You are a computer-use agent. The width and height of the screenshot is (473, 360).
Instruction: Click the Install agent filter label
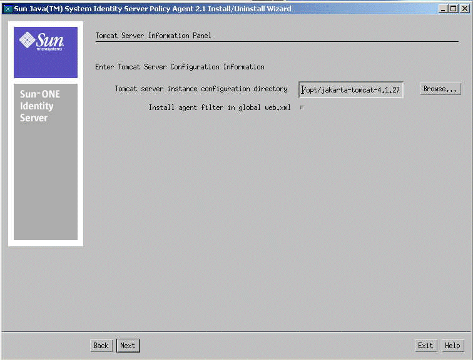tap(220, 107)
